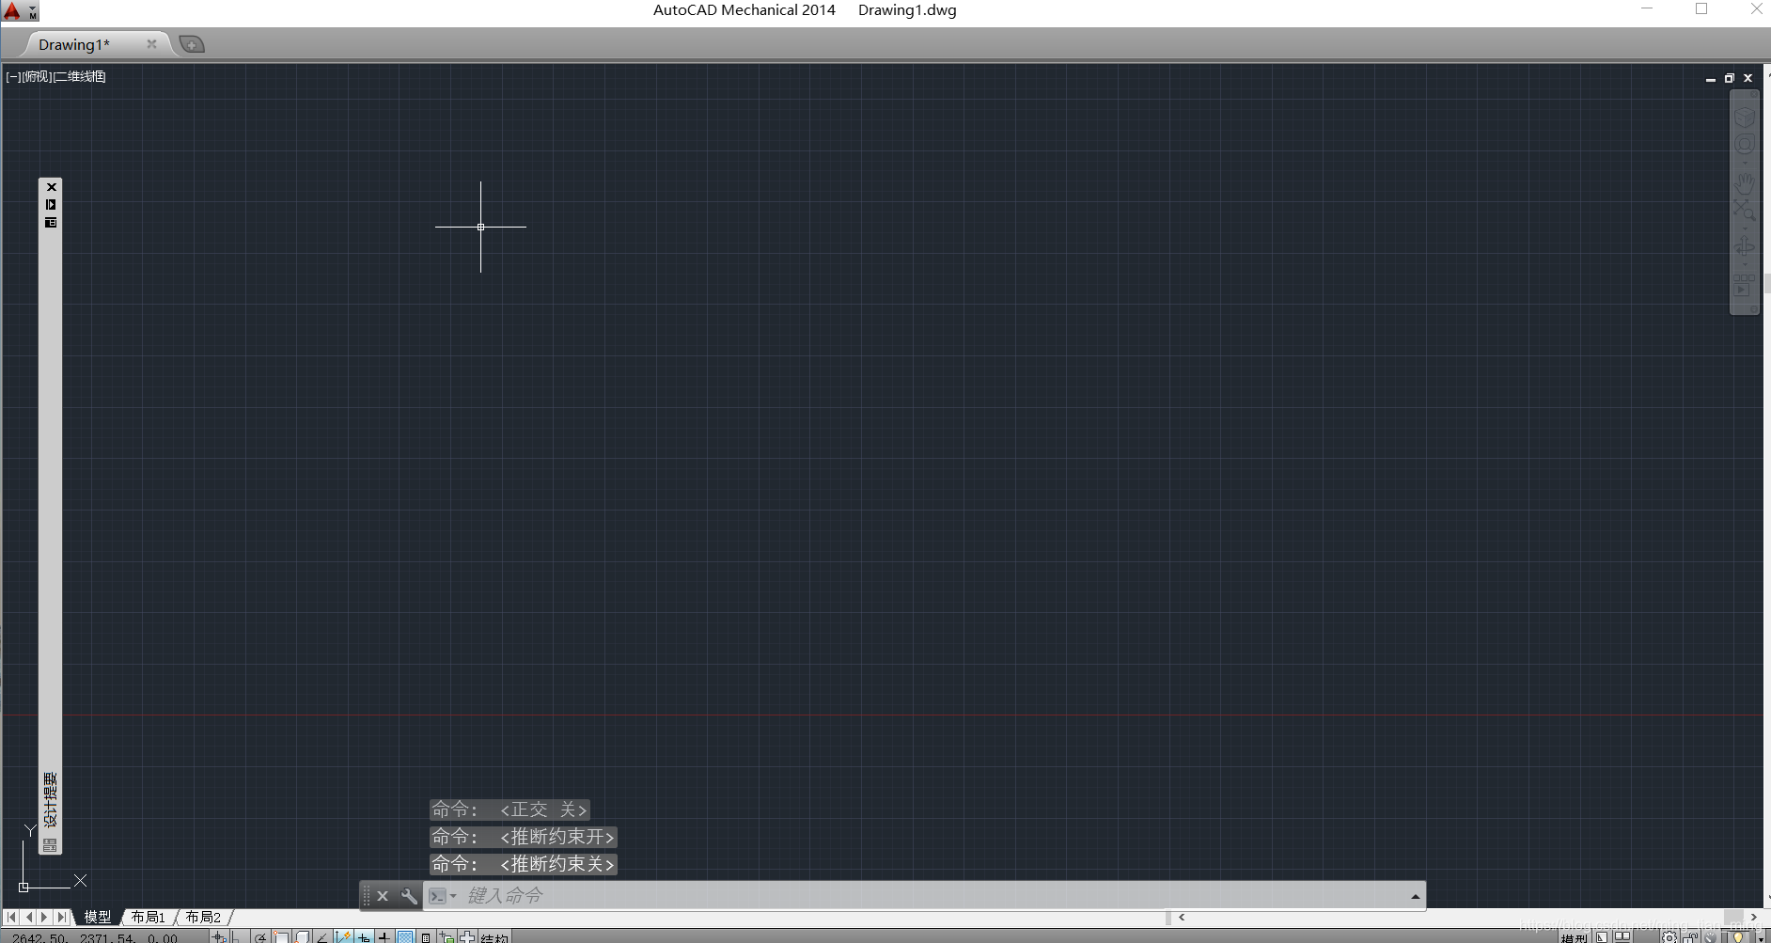Select the Pan hand tool
Viewport: 1771px width, 943px height.
tap(1745, 183)
